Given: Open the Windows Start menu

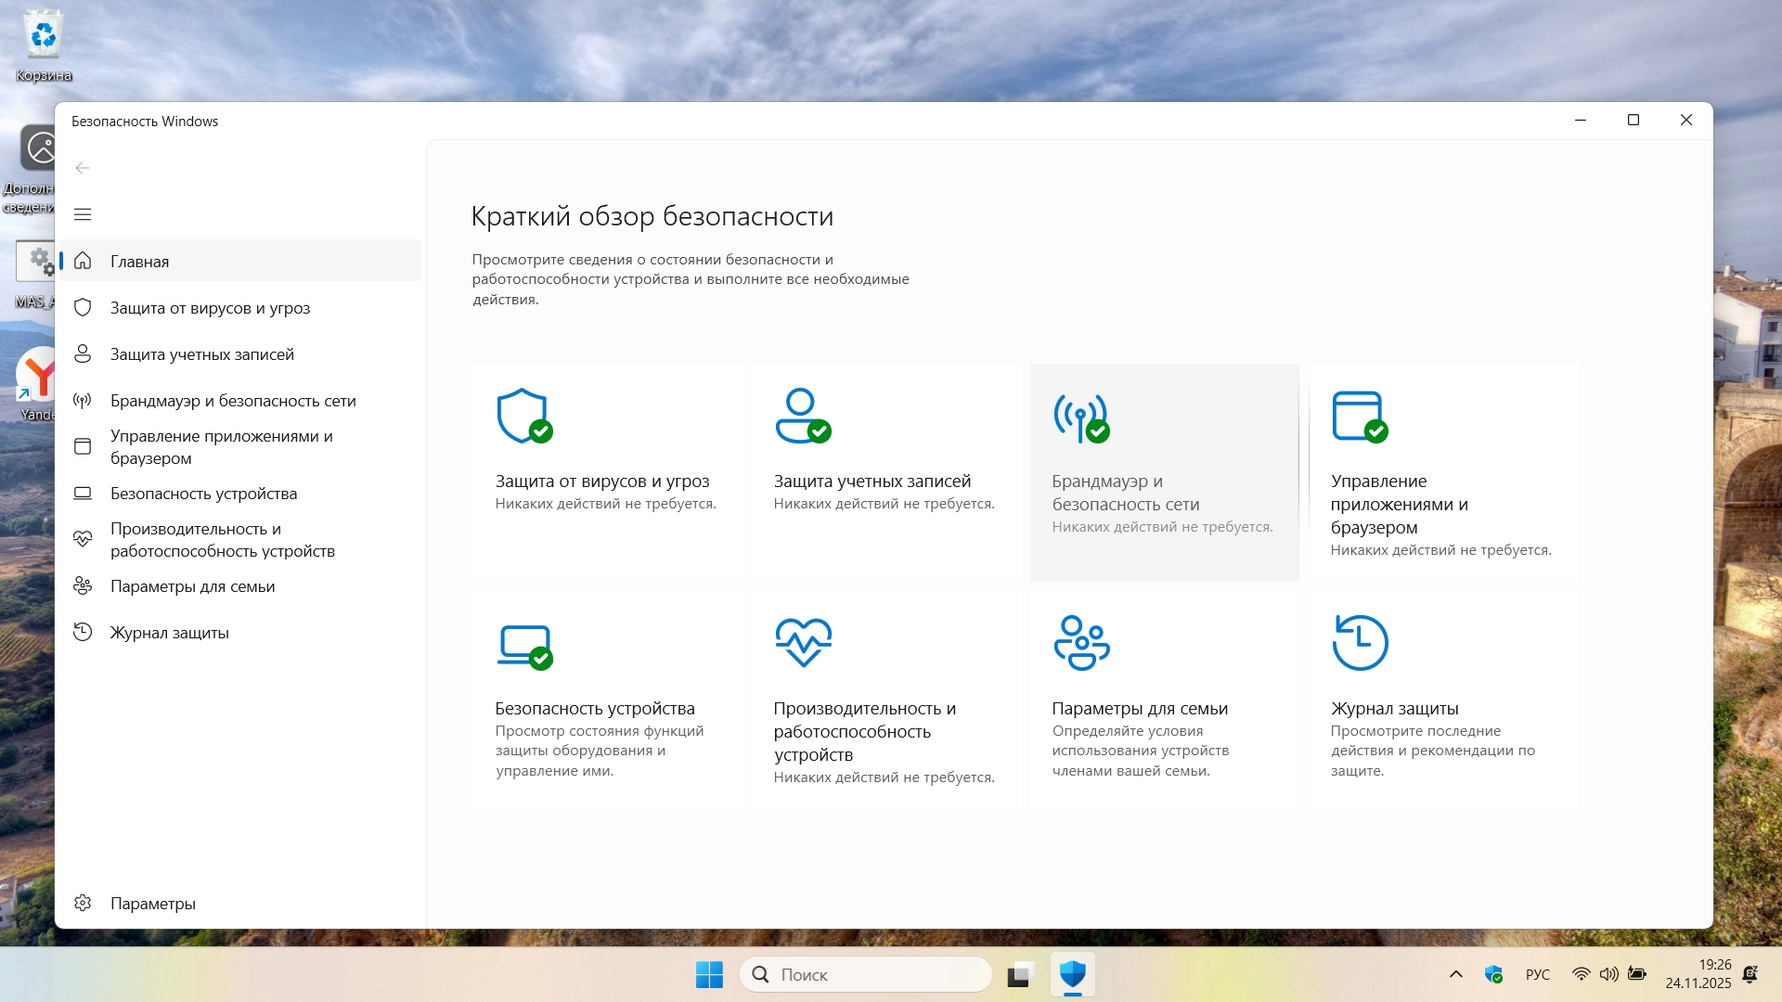Looking at the screenshot, I should click(709, 974).
